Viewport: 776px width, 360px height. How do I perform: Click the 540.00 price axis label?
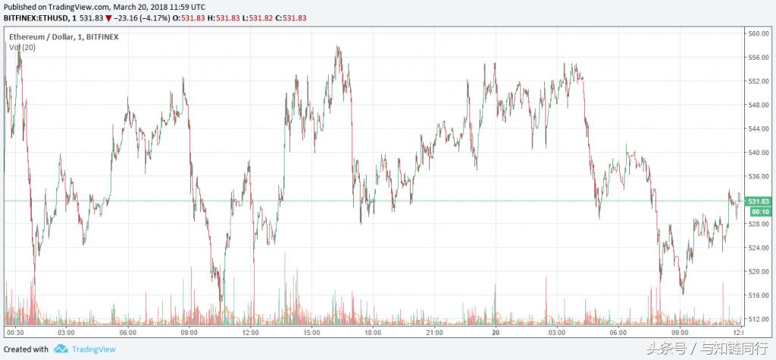click(x=757, y=152)
